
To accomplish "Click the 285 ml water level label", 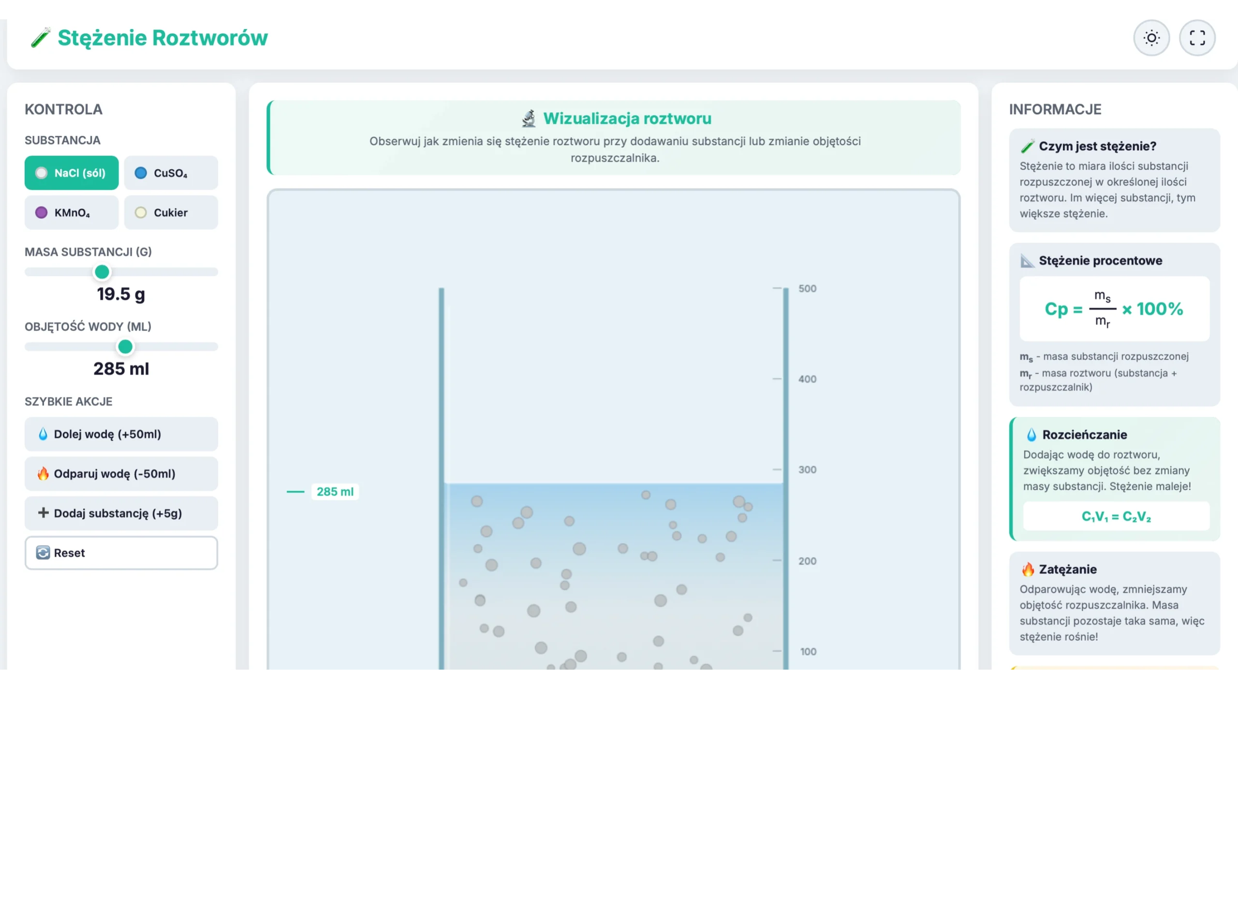I will pos(334,492).
